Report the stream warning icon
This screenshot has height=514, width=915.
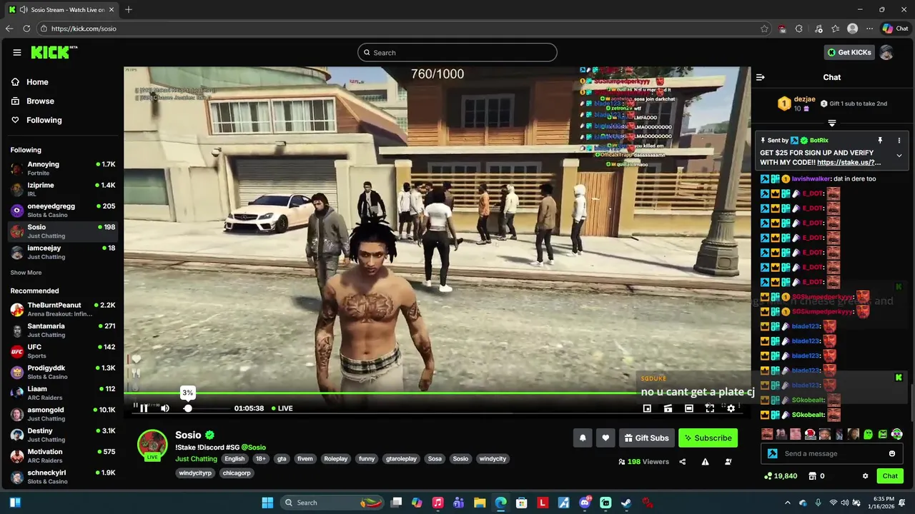[705, 462]
